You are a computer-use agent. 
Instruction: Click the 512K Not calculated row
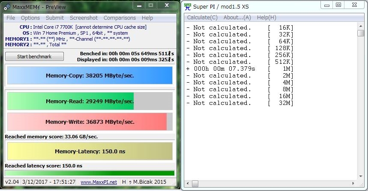pos(239,62)
